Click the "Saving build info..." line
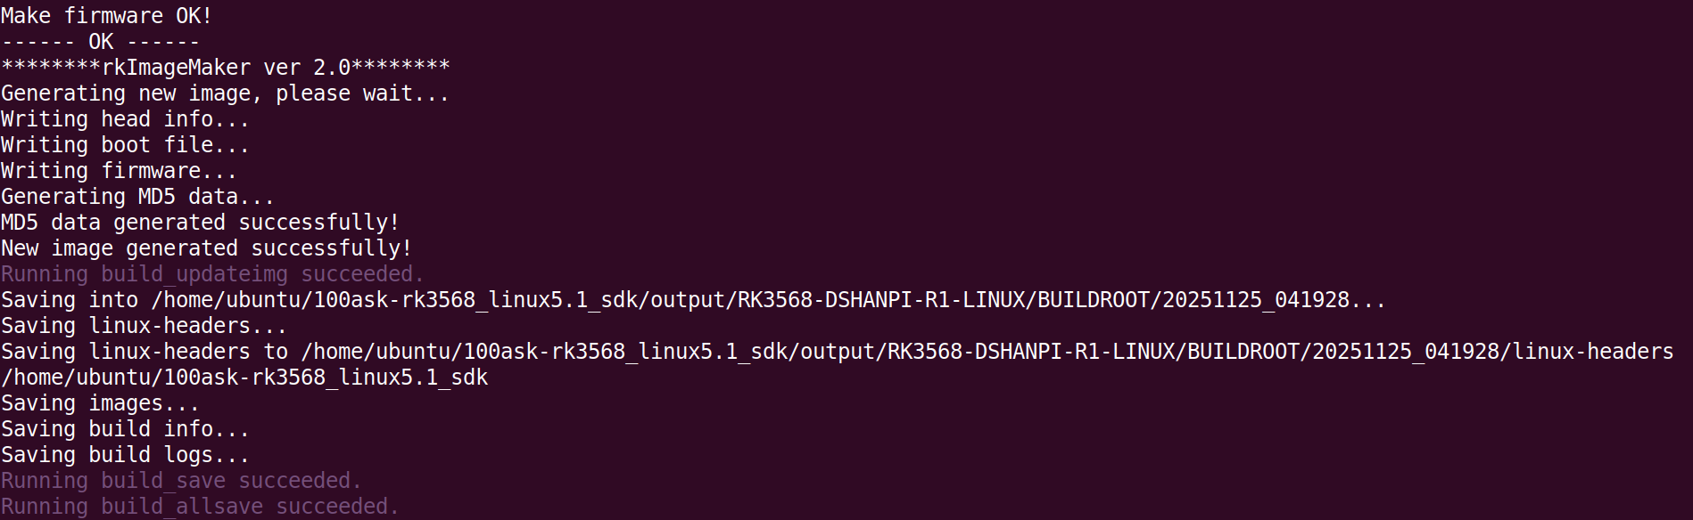The height and width of the screenshot is (520, 1693). (125, 429)
